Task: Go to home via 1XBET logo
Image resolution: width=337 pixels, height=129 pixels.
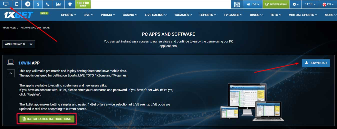Action: click(x=19, y=15)
